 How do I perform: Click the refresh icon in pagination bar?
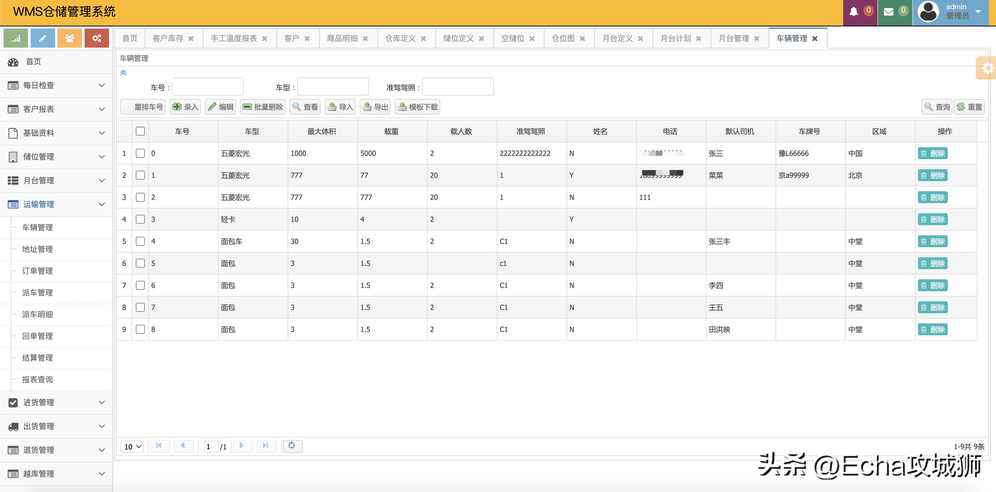pyautogui.click(x=292, y=446)
